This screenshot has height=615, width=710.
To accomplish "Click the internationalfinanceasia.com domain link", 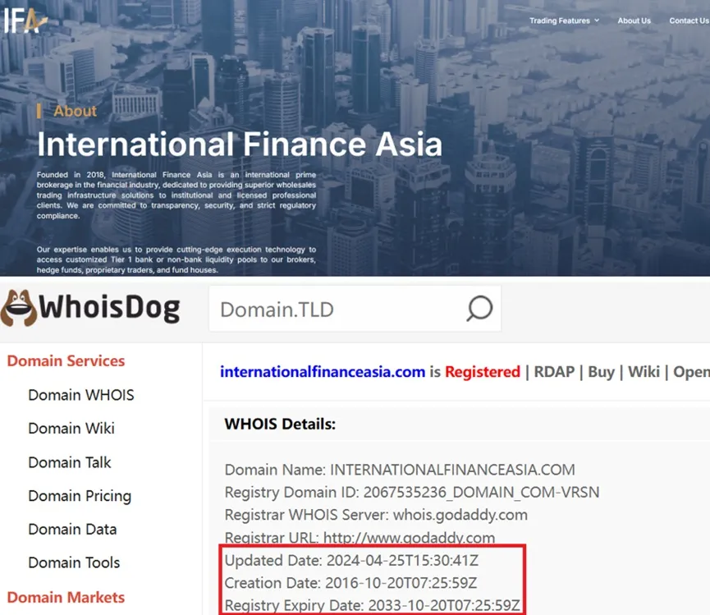I will pyautogui.click(x=323, y=372).
